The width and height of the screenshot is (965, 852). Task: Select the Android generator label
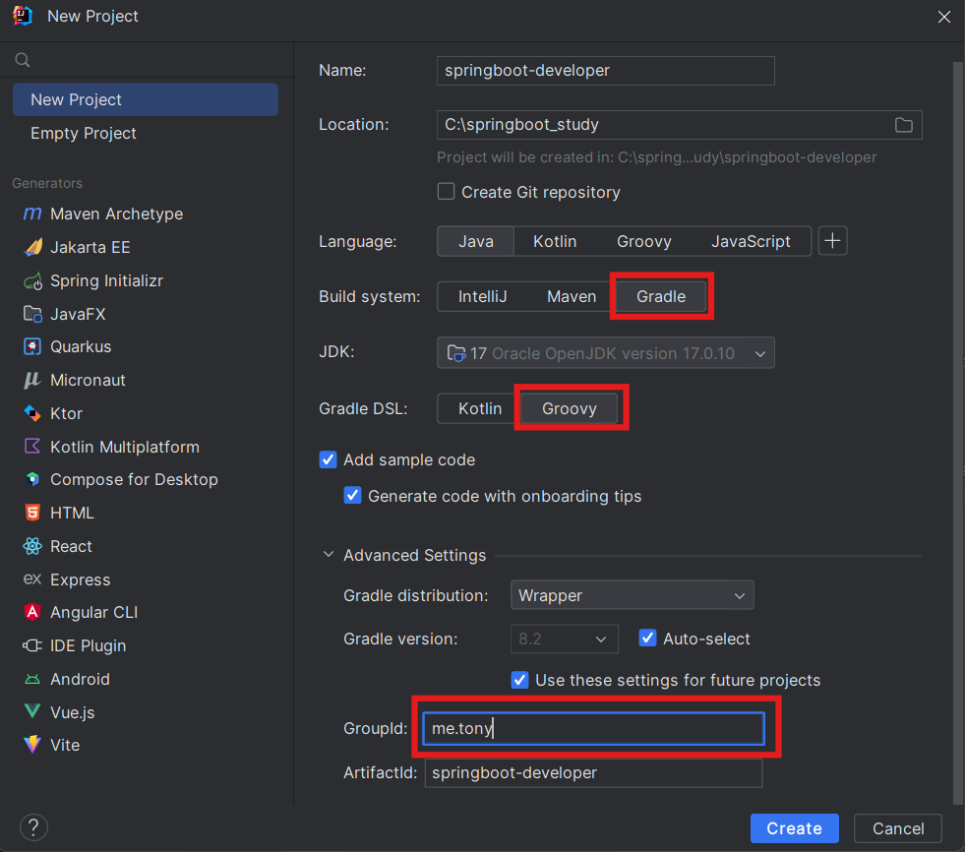click(80, 679)
